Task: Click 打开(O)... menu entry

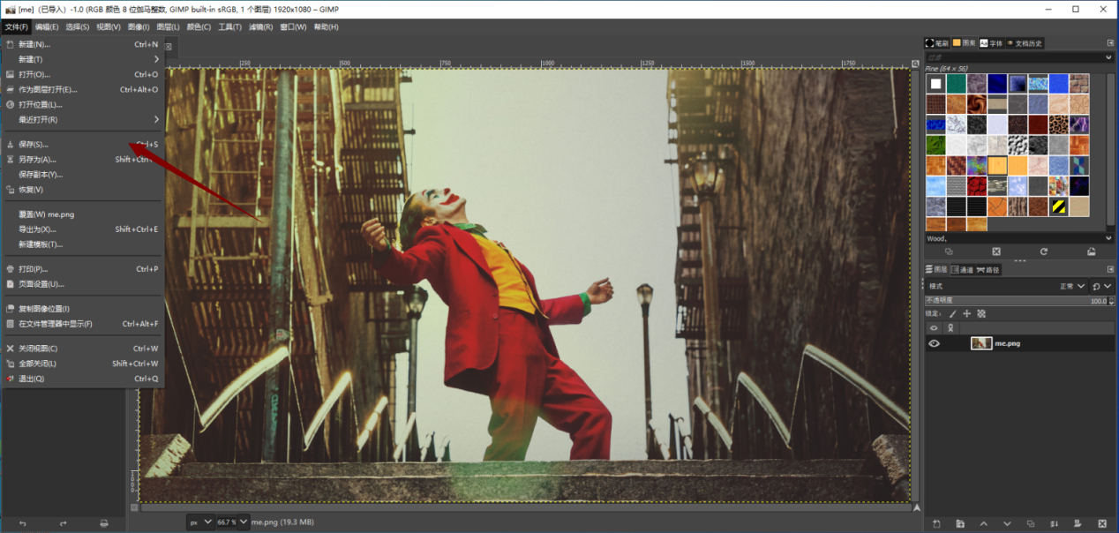Action: [x=82, y=74]
